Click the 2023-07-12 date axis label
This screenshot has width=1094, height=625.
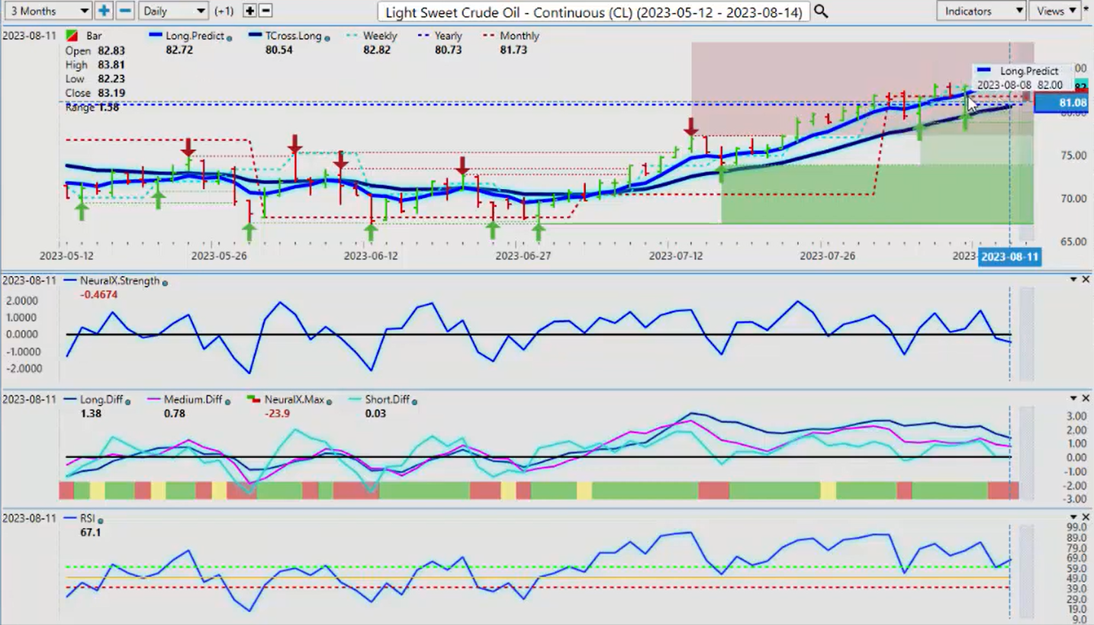point(675,256)
